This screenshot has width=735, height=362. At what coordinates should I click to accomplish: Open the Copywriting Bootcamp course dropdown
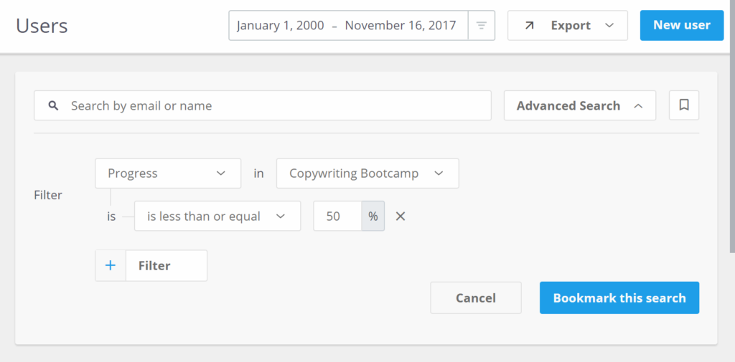tap(367, 173)
